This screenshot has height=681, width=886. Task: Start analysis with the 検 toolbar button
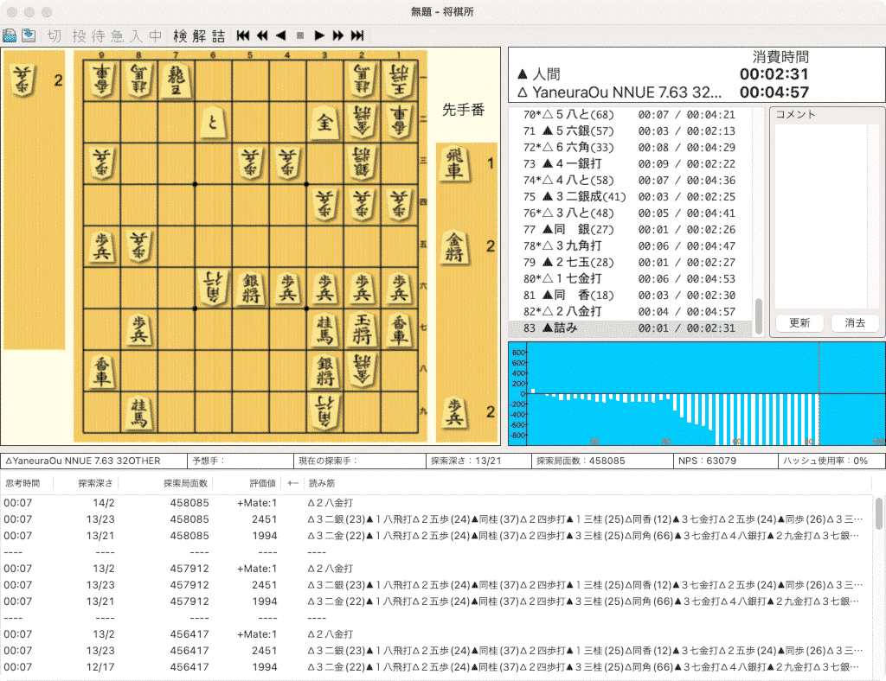(180, 36)
